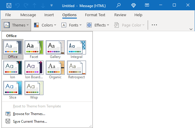
Task: Apply the Wisp theme
Action: click(x=34, y=90)
